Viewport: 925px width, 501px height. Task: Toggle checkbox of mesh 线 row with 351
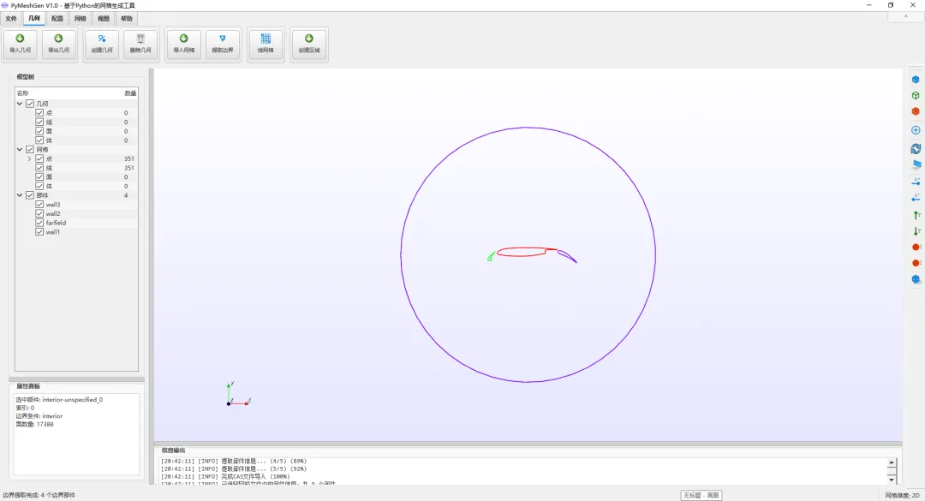point(39,168)
